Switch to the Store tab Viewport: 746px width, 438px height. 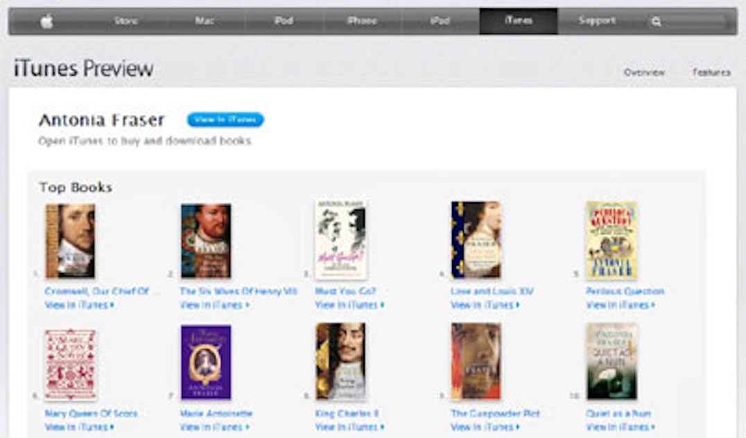pyautogui.click(x=126, y=21)
